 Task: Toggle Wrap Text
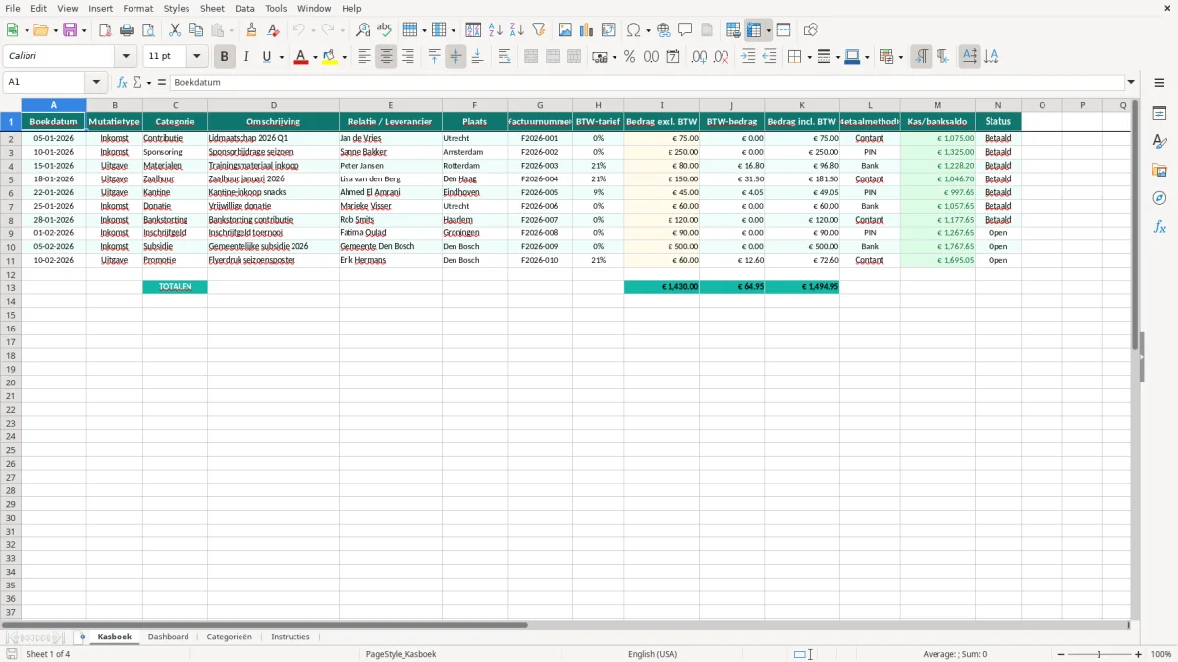pyautogui.click(x=505, y=57)
